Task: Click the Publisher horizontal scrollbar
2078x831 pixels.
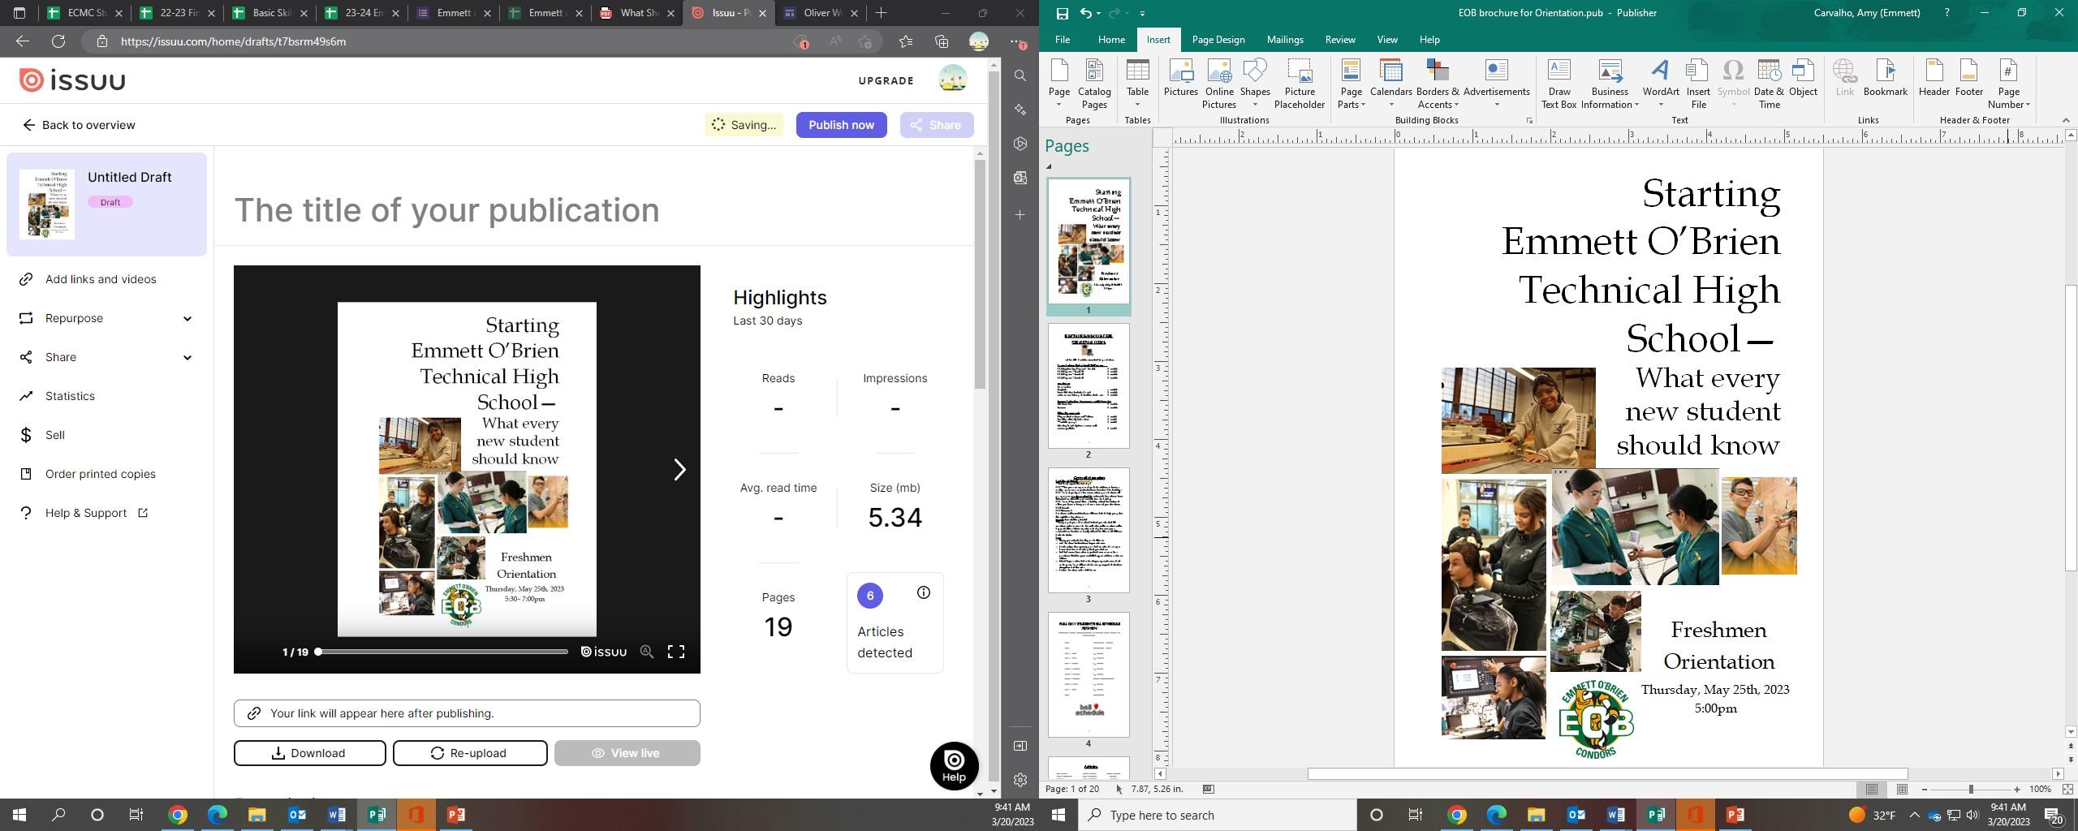Action: [x=1607, y=774]
